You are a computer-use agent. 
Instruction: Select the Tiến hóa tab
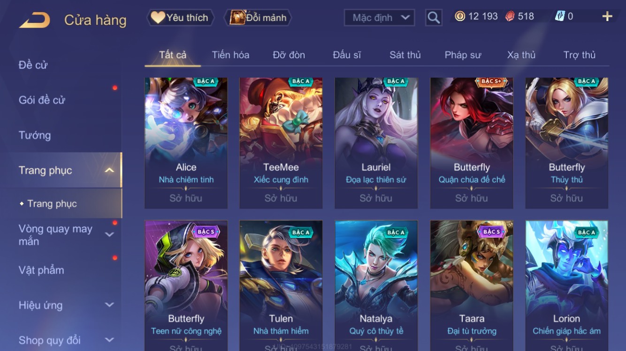click(230, 55)
